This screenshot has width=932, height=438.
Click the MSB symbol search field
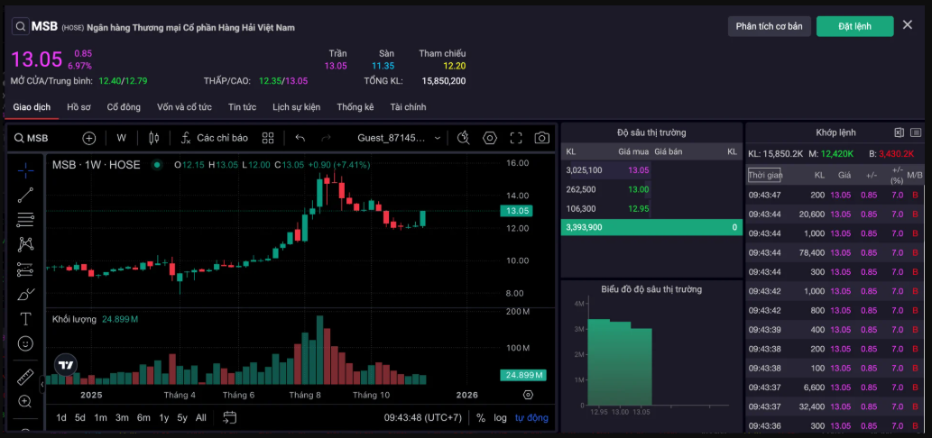point(38,138)
